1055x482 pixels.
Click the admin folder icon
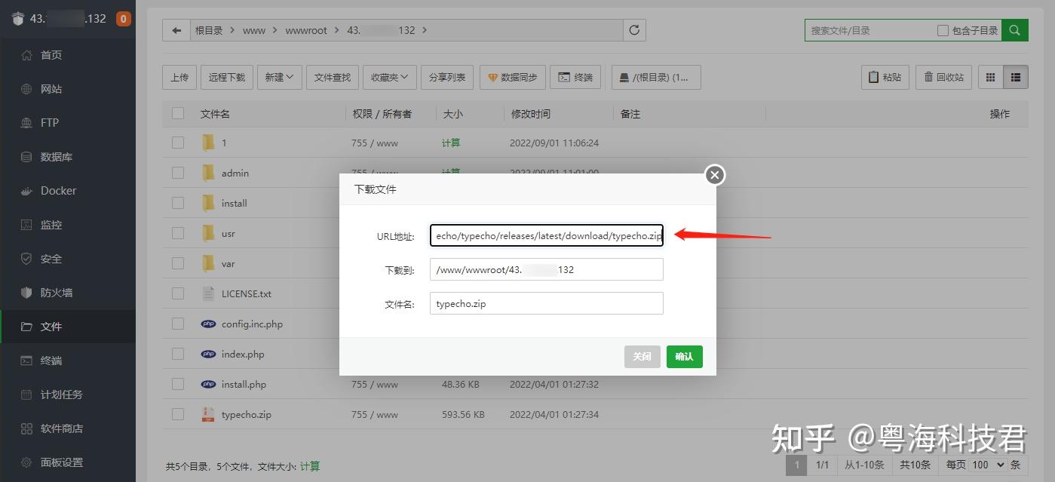(208, 173)
